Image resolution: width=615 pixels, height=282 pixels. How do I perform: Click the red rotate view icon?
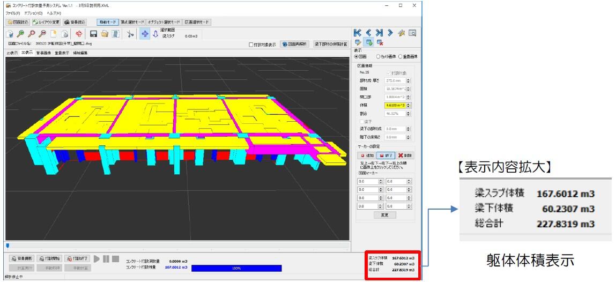pyautogui.click(x=78, y=34)
